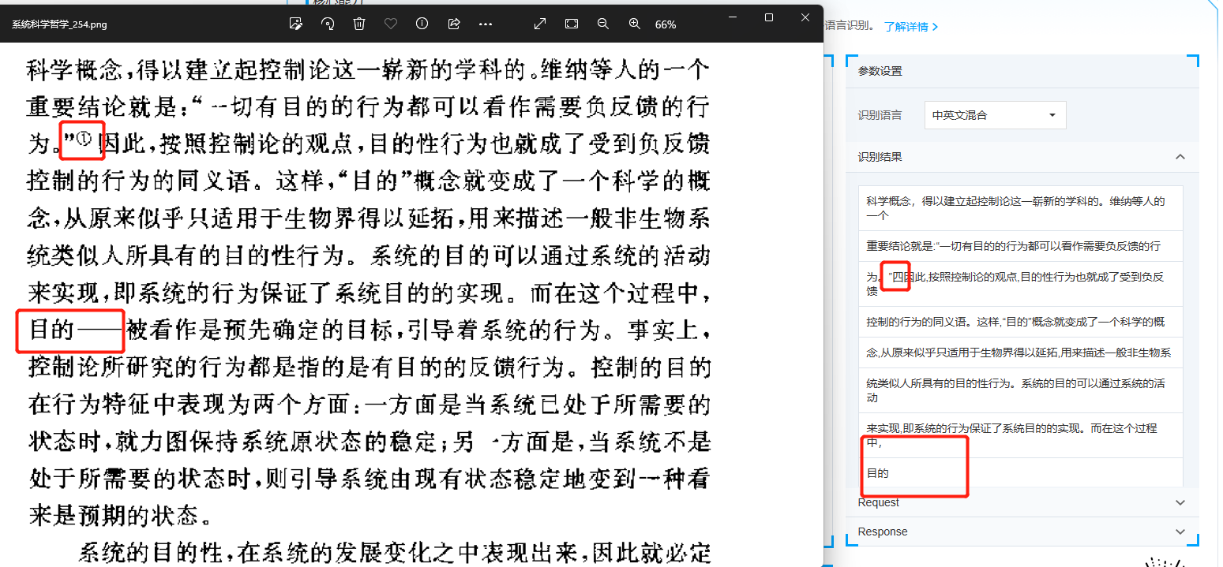Click the 66% zoom level indicator
The height and width of the screenshot is (567, 1223).
coord(666,24)
